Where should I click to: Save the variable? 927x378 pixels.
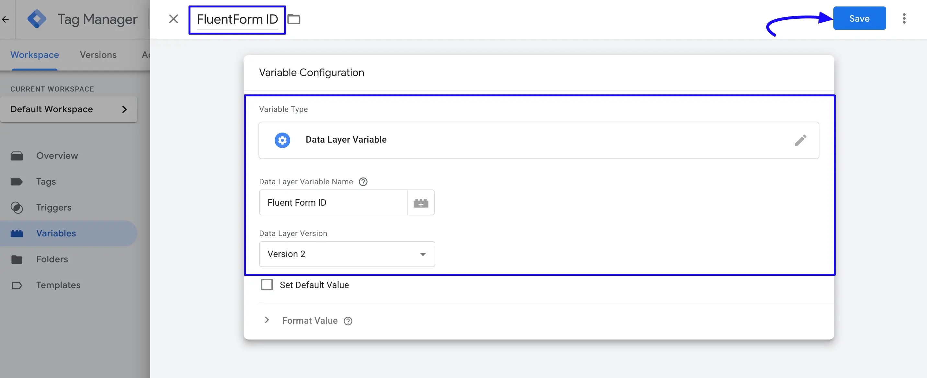click(x=859, y=18)
